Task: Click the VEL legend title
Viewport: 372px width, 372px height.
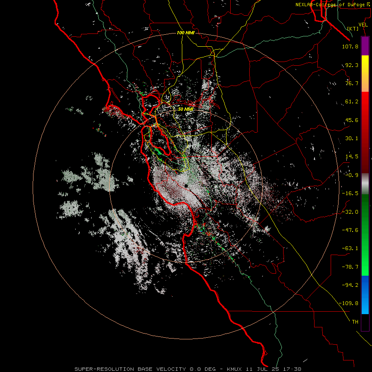Action: (x=363, y=25)
